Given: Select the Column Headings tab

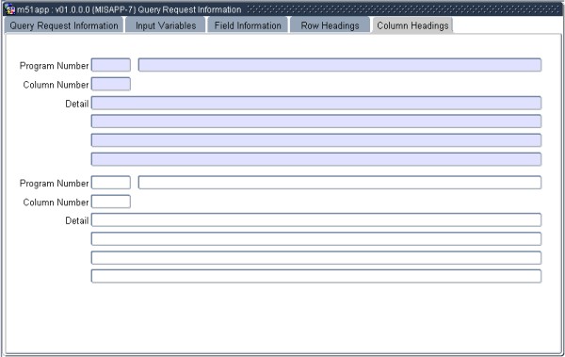Looking at the screenshot, I should (412, 25).
